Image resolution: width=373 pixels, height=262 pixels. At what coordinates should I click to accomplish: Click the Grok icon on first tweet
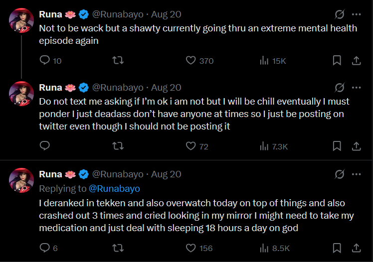(x=340, y=14)
